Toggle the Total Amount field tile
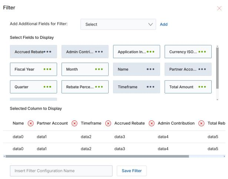Viewport: 228px width, 179px height. (x=188, y=87)
